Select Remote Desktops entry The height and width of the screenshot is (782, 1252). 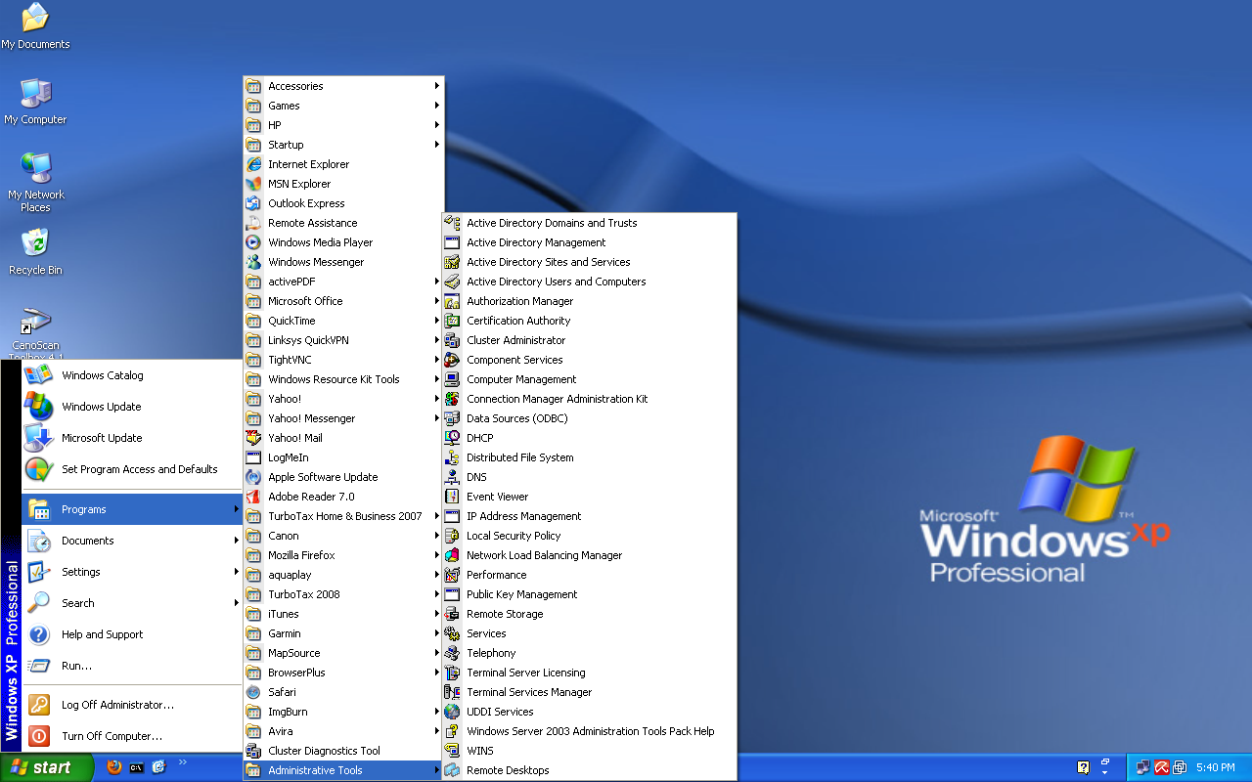tap(589, 770)
